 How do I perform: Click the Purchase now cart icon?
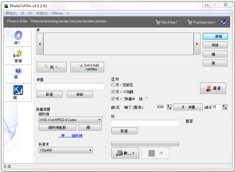(190, 22)
